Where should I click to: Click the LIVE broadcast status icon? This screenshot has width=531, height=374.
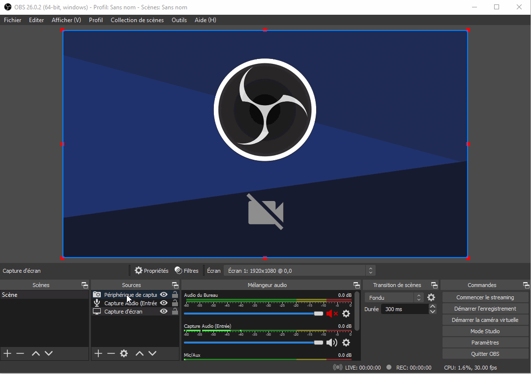338,368
